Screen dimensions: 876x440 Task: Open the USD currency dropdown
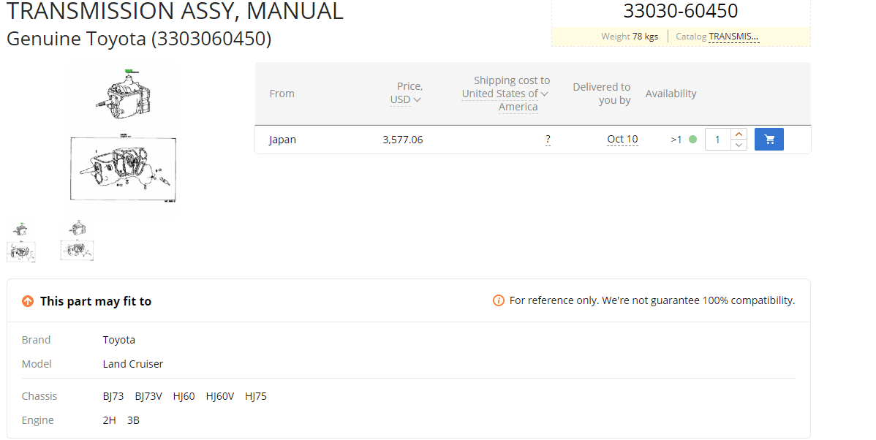click(406, 99)
